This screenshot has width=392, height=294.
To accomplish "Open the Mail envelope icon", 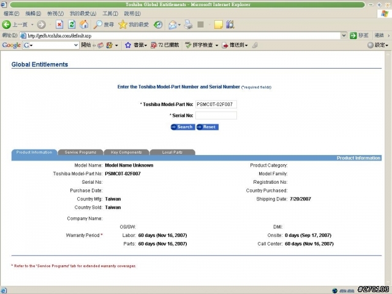I will 173,24.
